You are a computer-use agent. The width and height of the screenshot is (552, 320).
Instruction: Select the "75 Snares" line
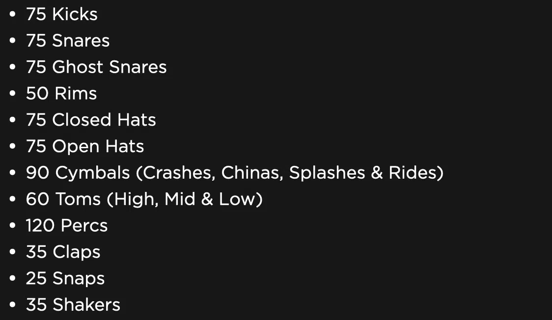pos(68,40)
